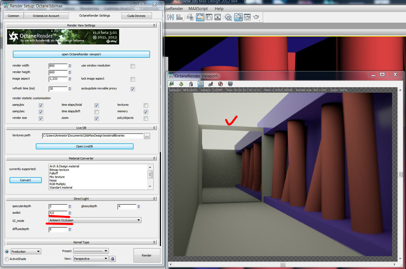Toggle the render size statistic checkbox
Image resolution: width=406 pixels, height=269 pixels.
click(x=41, y=119)
